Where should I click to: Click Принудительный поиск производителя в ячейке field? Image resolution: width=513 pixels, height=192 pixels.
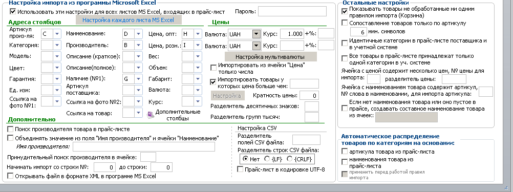tap(148, 157)
